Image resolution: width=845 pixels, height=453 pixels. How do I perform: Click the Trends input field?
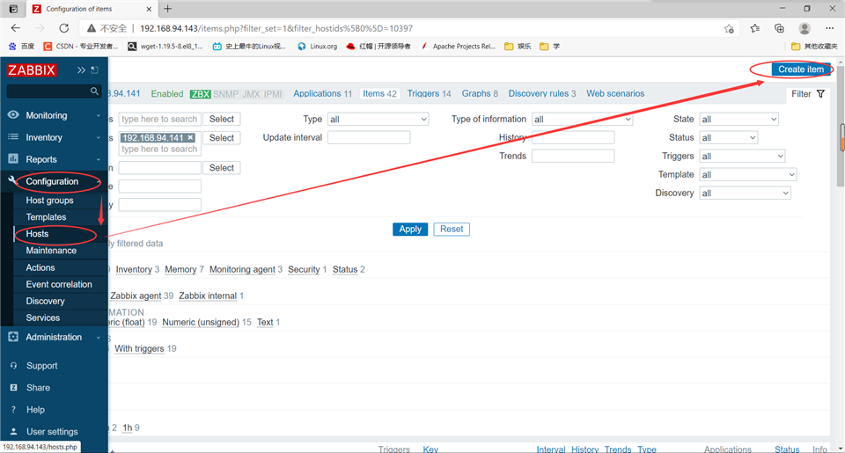coord(573,157)
